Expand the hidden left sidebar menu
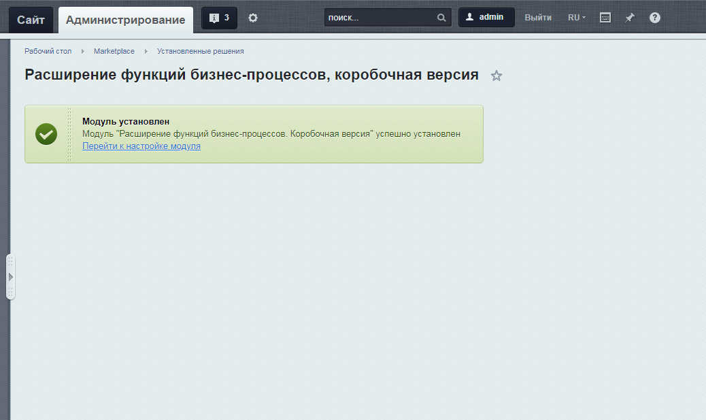The width and height of the screenshot is (706, 420). (10, 277)
